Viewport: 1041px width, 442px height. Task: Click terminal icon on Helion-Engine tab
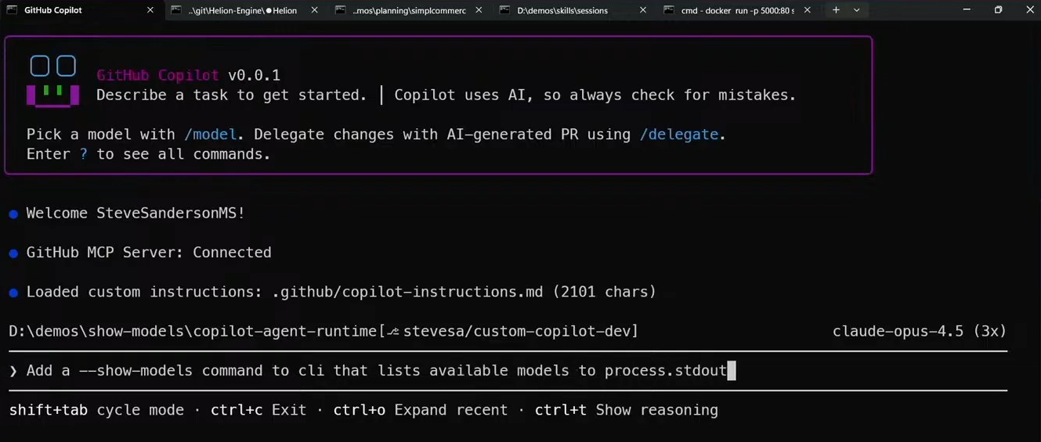tap(176, 10)
